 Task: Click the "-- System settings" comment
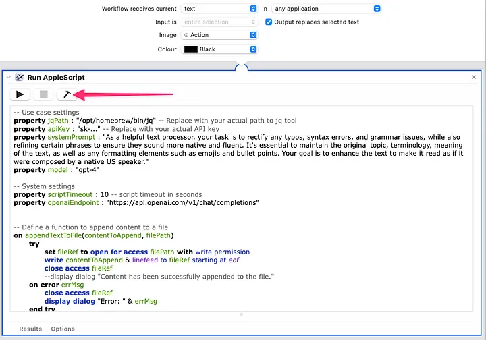coord(45,186)
